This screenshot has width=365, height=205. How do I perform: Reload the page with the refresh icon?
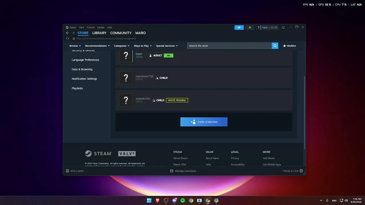(x=68, y=38)
